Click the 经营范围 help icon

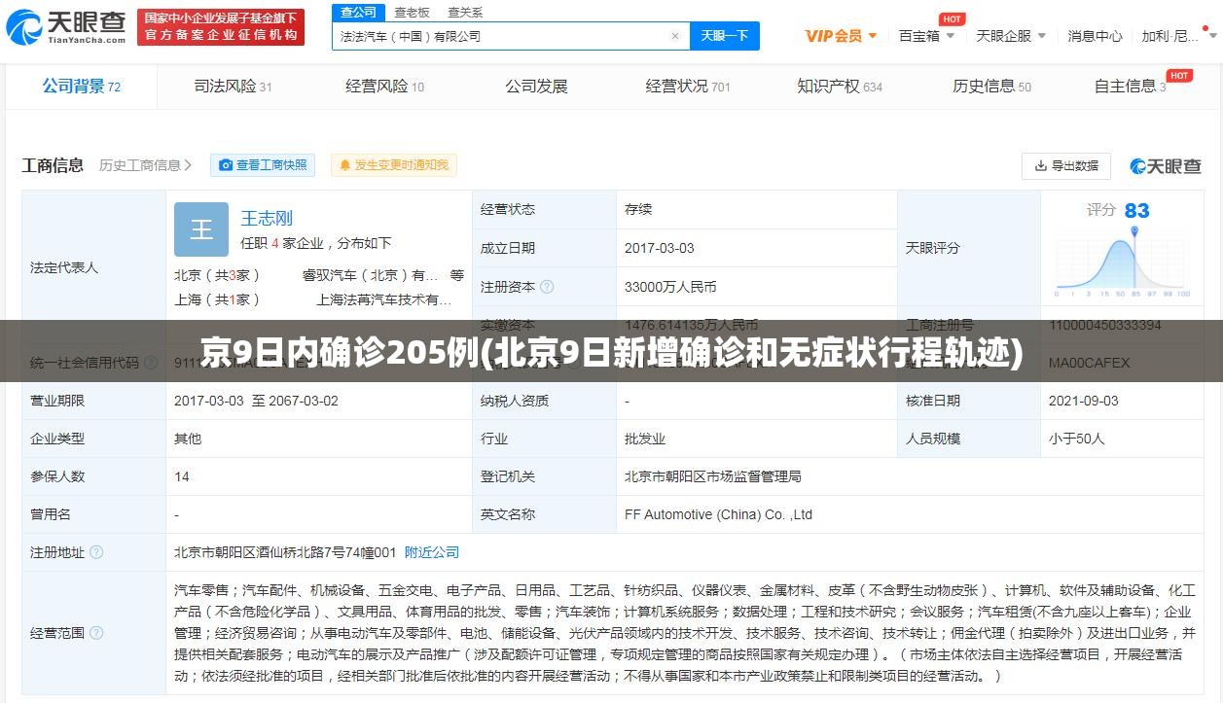[96, 633]
